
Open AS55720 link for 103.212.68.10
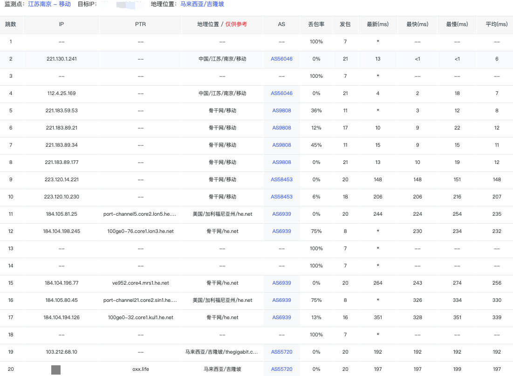282,352
